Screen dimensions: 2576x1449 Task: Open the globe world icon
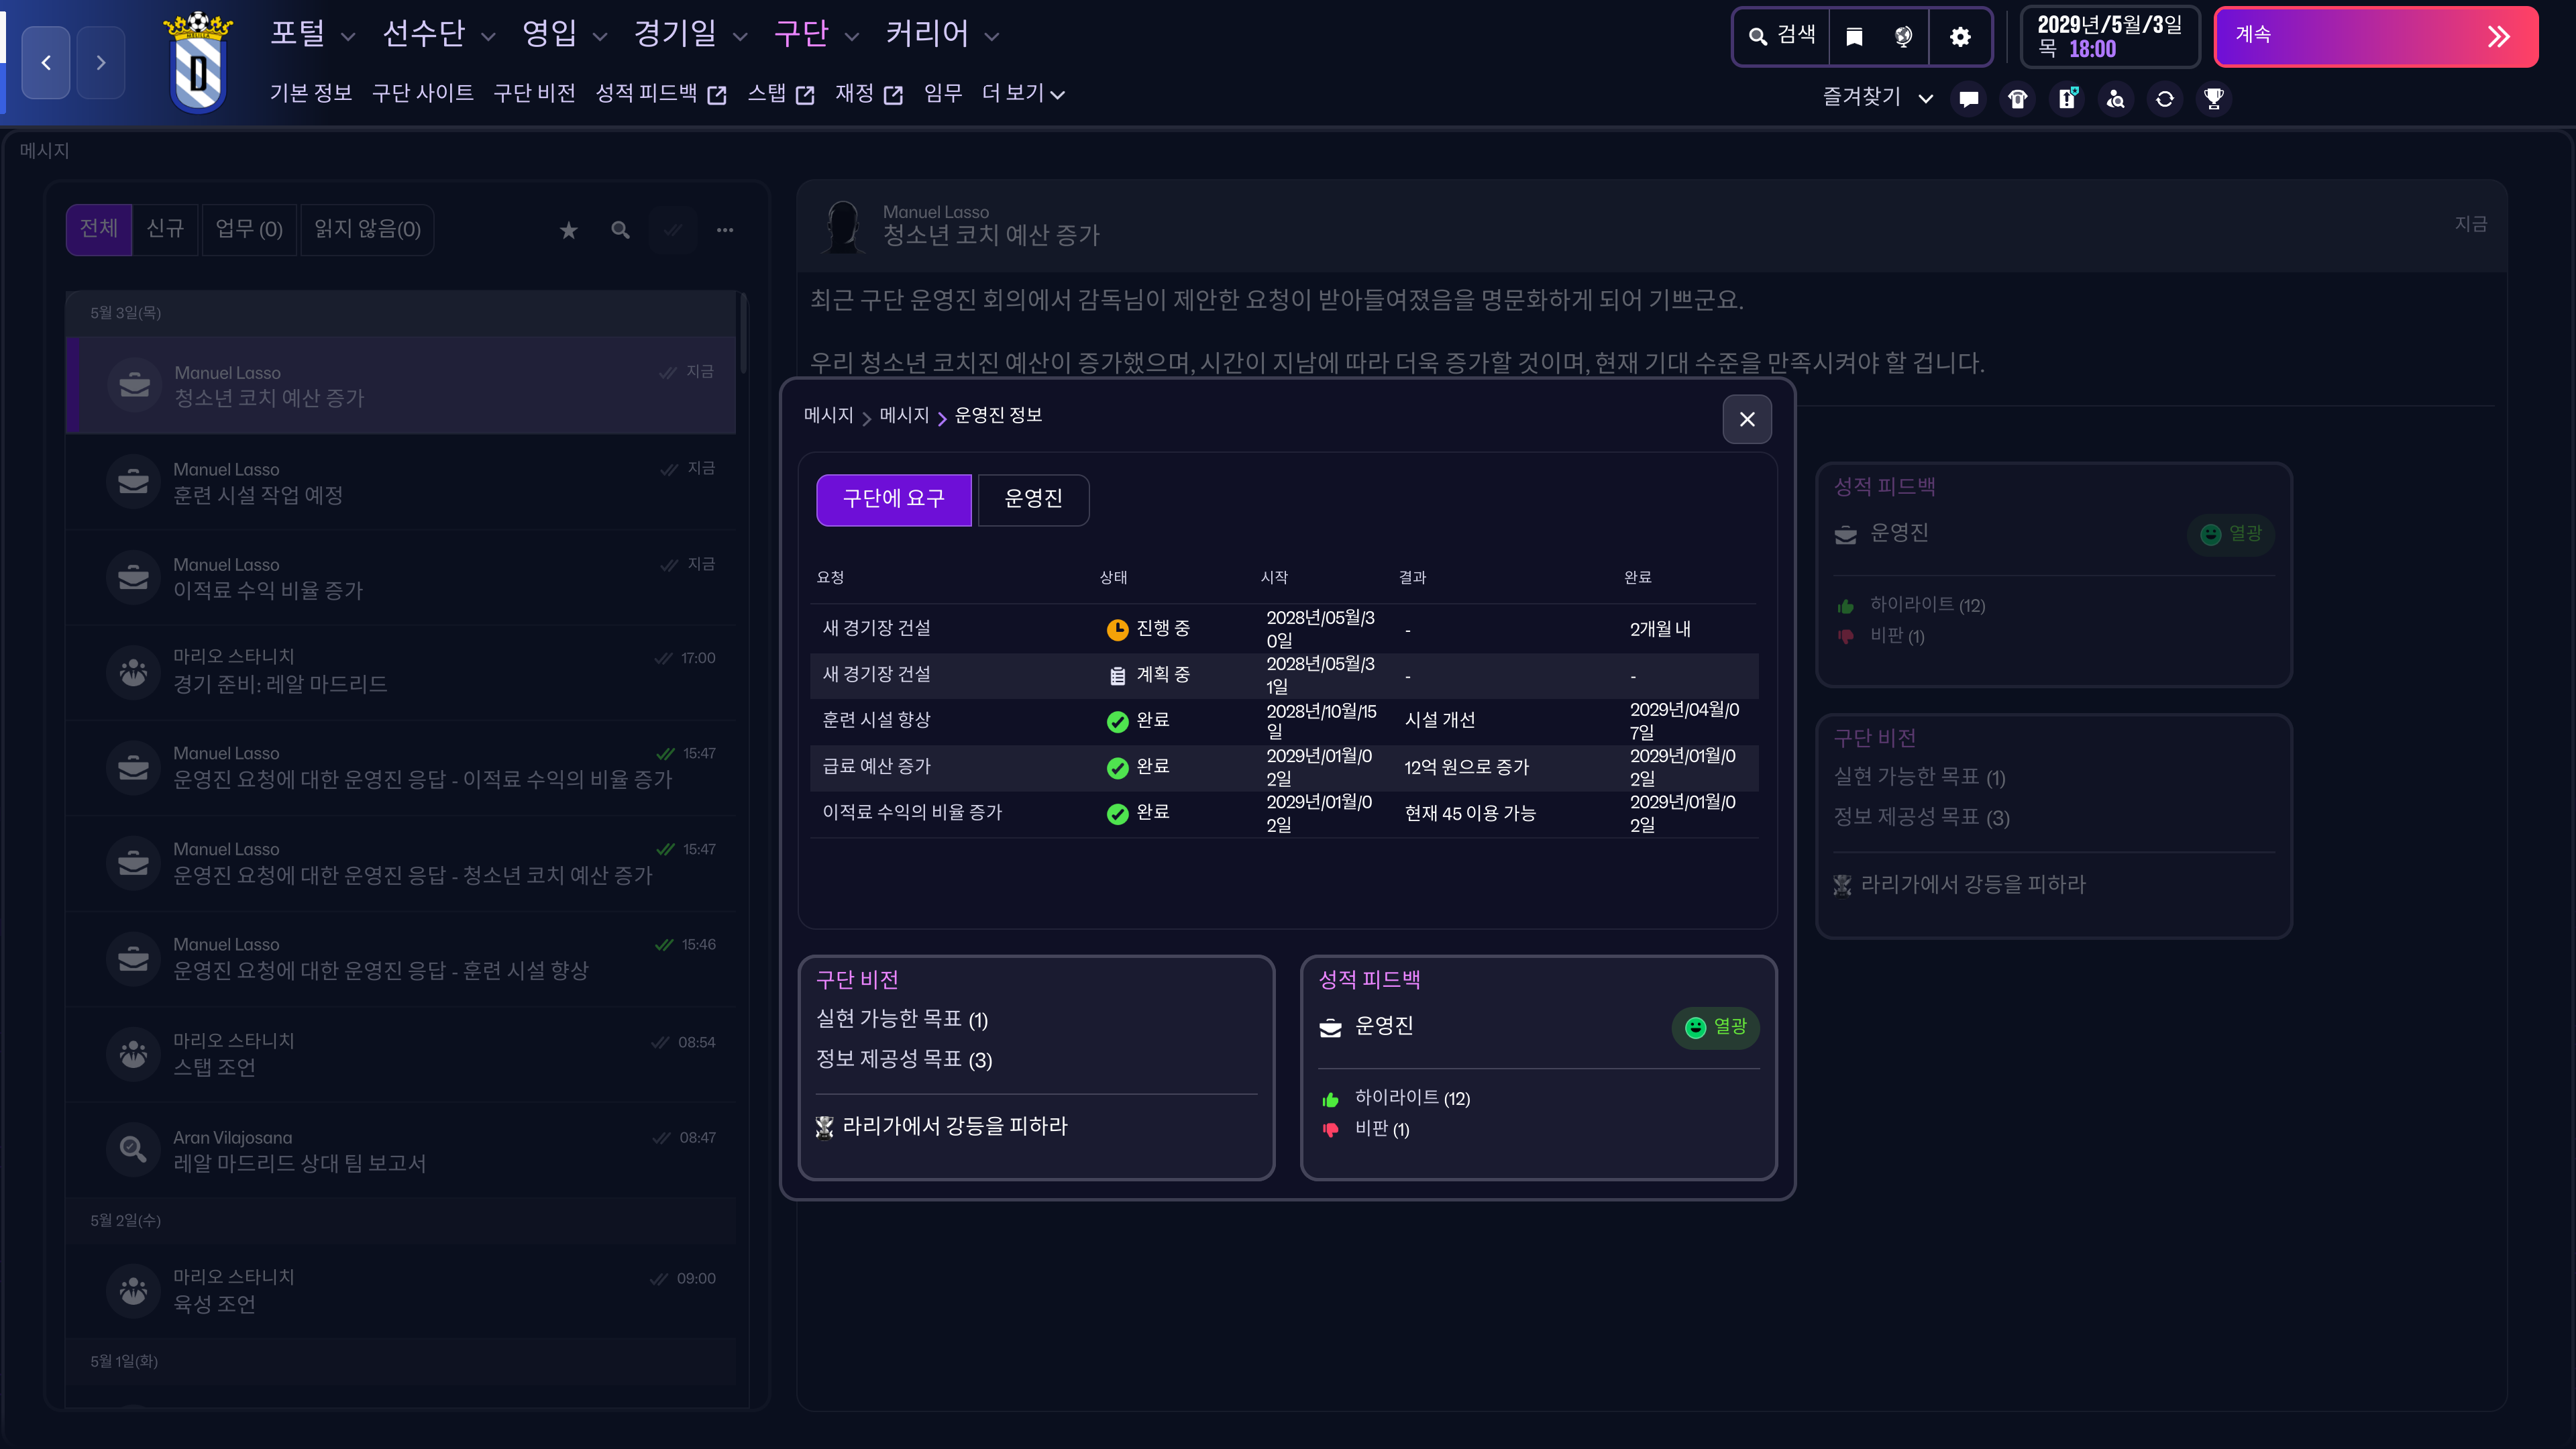[x=1903, y=37]
